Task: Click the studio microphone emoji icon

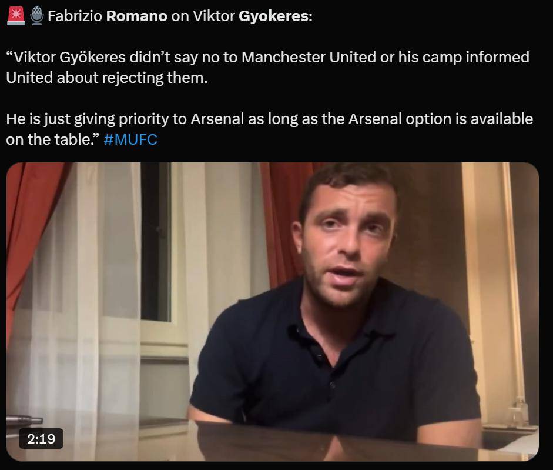Action: coord(36,16)
